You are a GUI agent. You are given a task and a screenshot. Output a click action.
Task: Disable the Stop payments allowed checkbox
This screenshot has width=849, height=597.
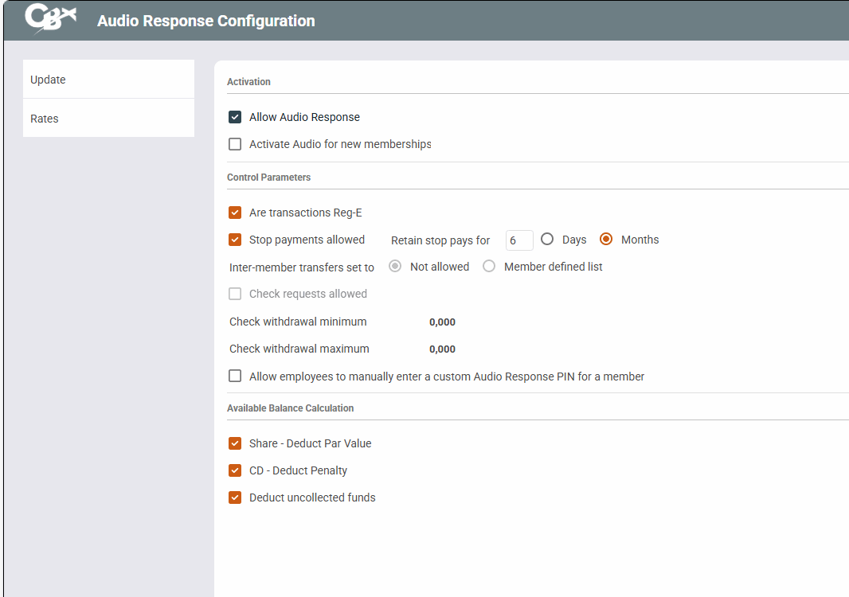tap(235, 240)
